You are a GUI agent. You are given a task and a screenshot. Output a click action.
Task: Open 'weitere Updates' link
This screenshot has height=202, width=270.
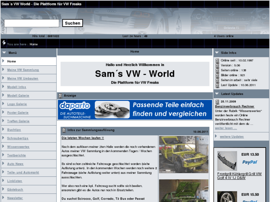(x=232, y=137)
